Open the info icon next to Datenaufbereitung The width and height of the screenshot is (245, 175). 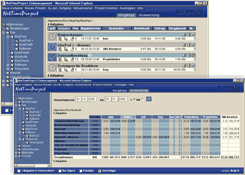[x=90, y=55]
